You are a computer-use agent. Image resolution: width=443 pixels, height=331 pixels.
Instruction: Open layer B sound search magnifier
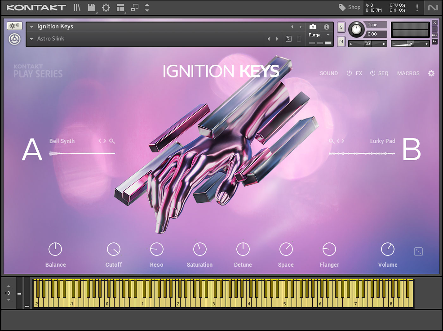pyautogui.click(x=331, y=141)
